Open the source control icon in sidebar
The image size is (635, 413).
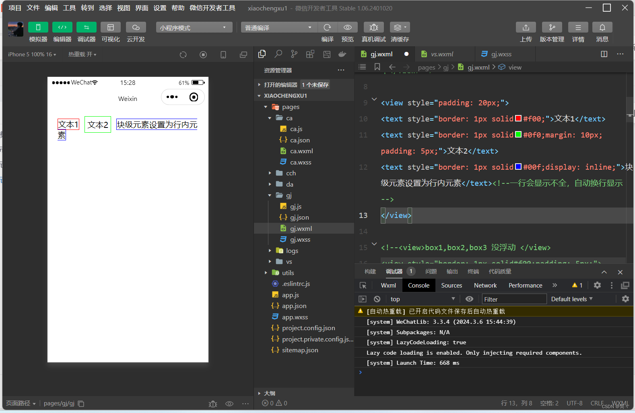pyautogui.click(x=294, y=54)
